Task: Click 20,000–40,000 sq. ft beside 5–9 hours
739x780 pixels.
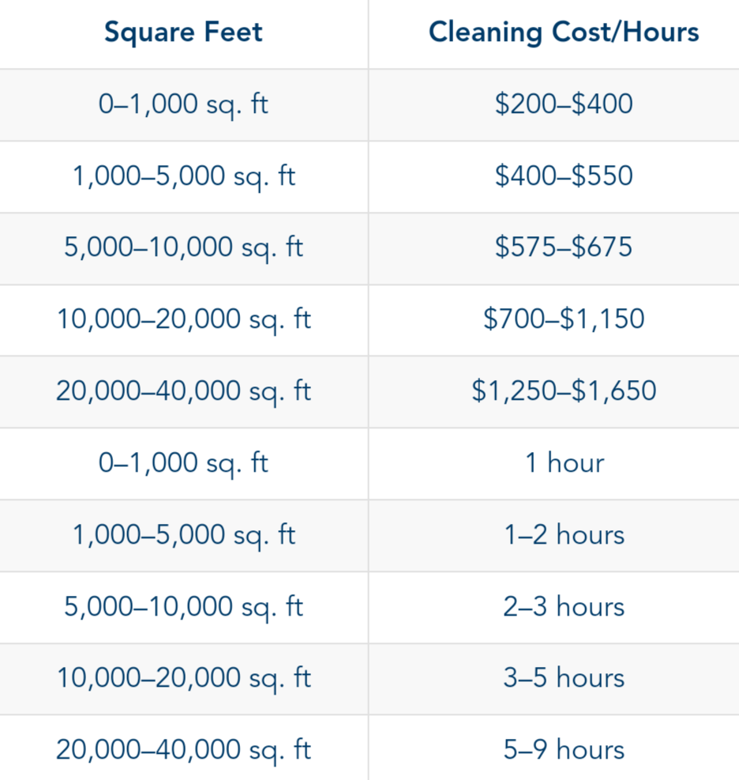Action: 183,750
